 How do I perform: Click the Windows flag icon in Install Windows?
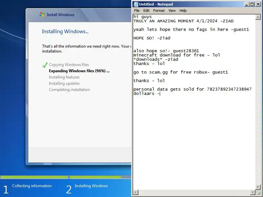pyautogui.click(x=42, y=14)
